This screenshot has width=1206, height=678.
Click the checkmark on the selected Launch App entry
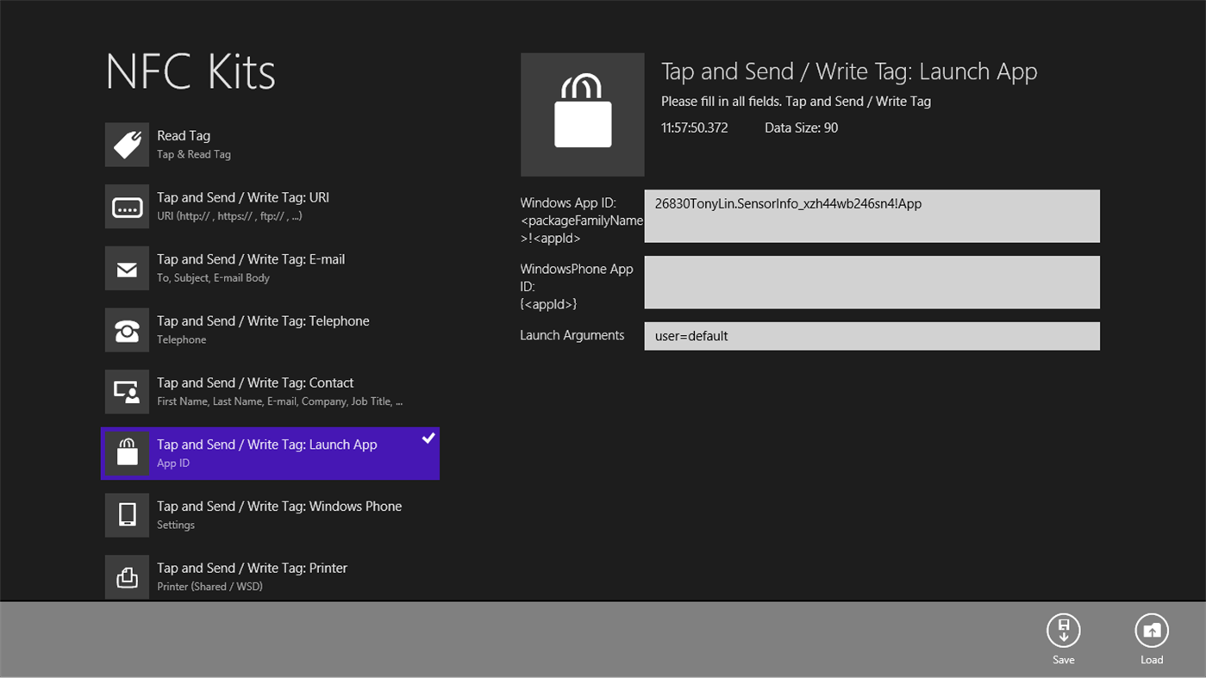click(428, 439)
